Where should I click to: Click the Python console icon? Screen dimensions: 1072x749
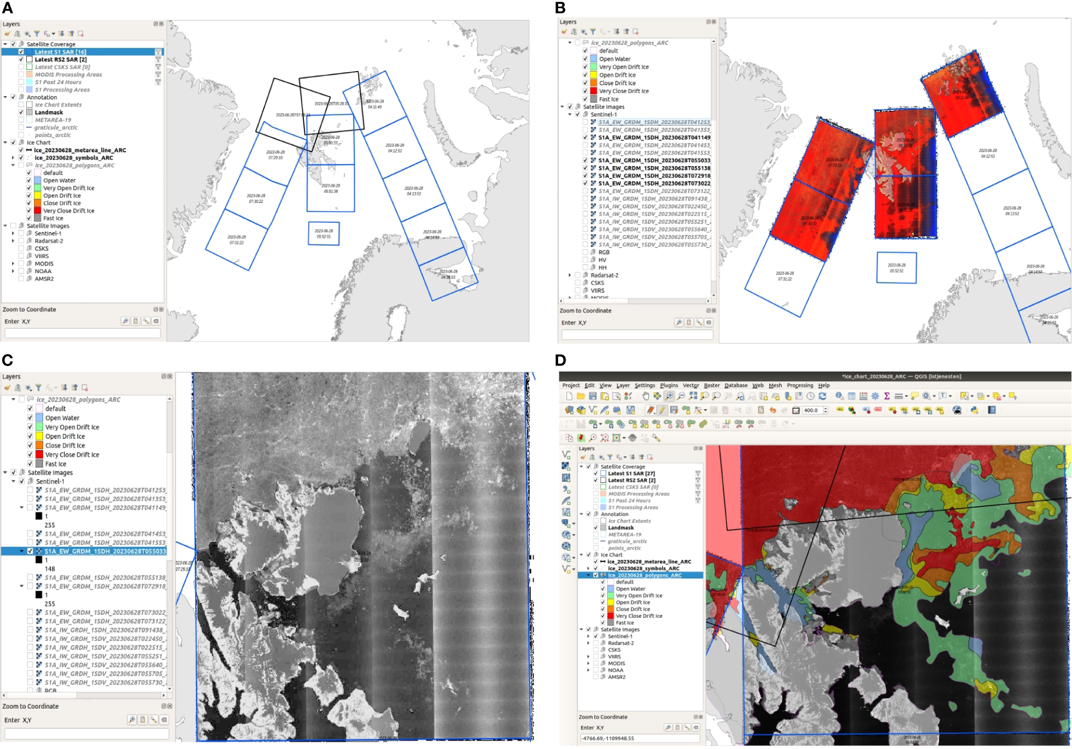point(974,410)
